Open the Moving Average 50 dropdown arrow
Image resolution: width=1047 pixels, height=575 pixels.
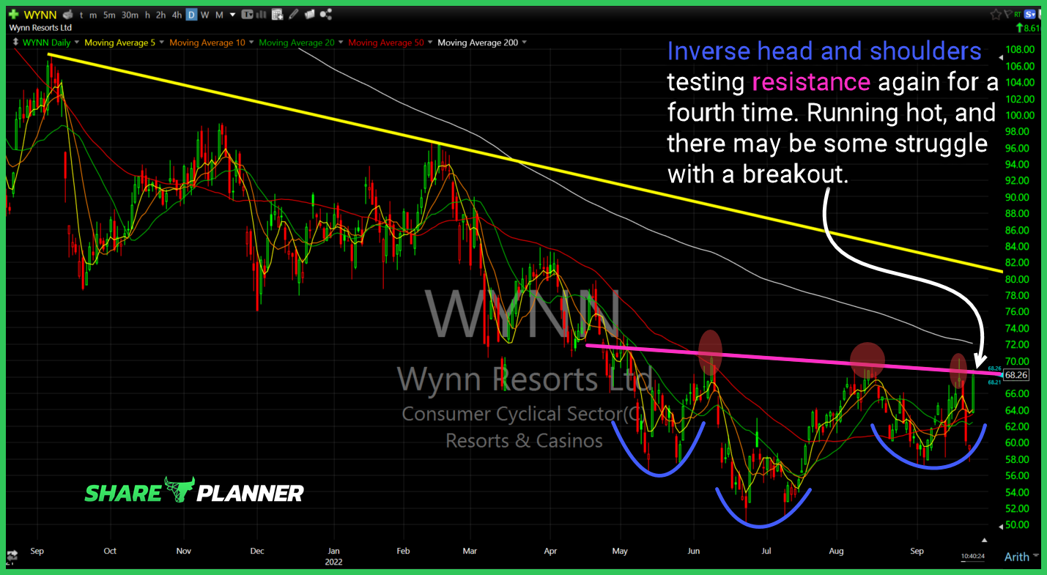pyautogui.click(x=429, y=42)
